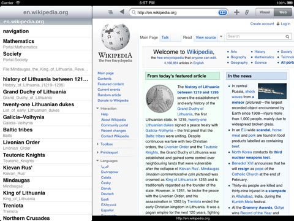The width and height of the screenshot is (294, 221).
Task: Select Livonian Order in the link list
Action: pos(46,145)
